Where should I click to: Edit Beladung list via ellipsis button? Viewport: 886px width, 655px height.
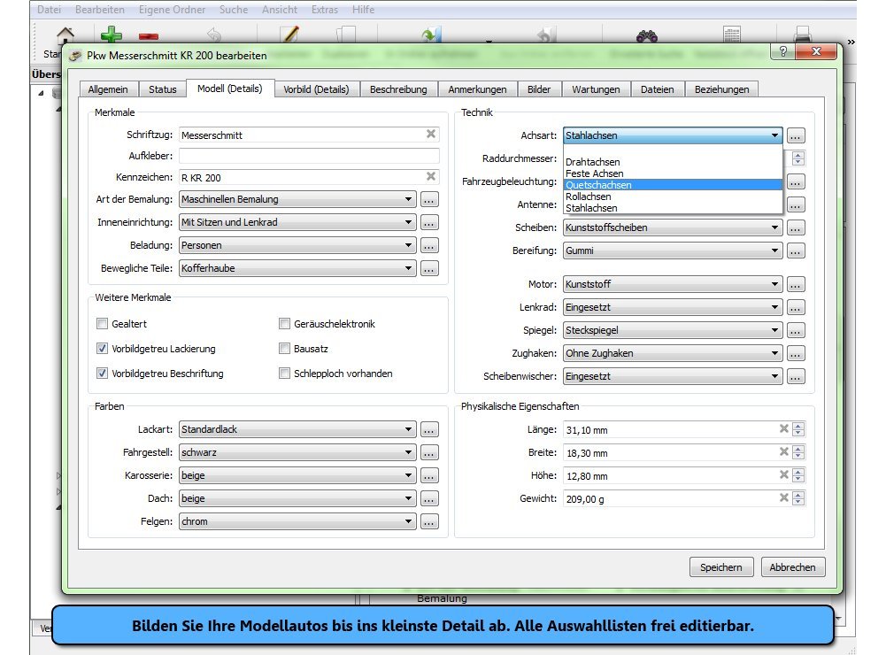[x=429, y=246]
